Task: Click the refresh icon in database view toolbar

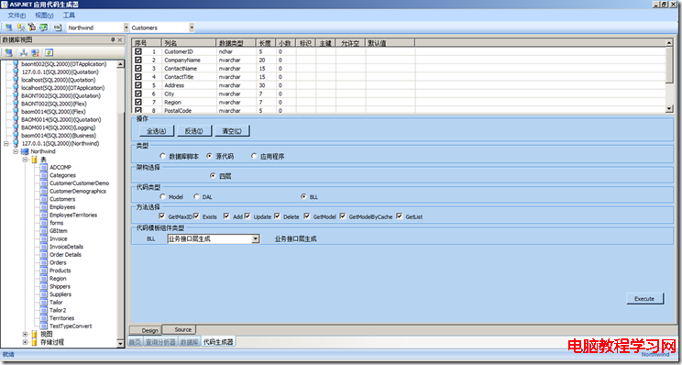Action: [x=49, y=52]
